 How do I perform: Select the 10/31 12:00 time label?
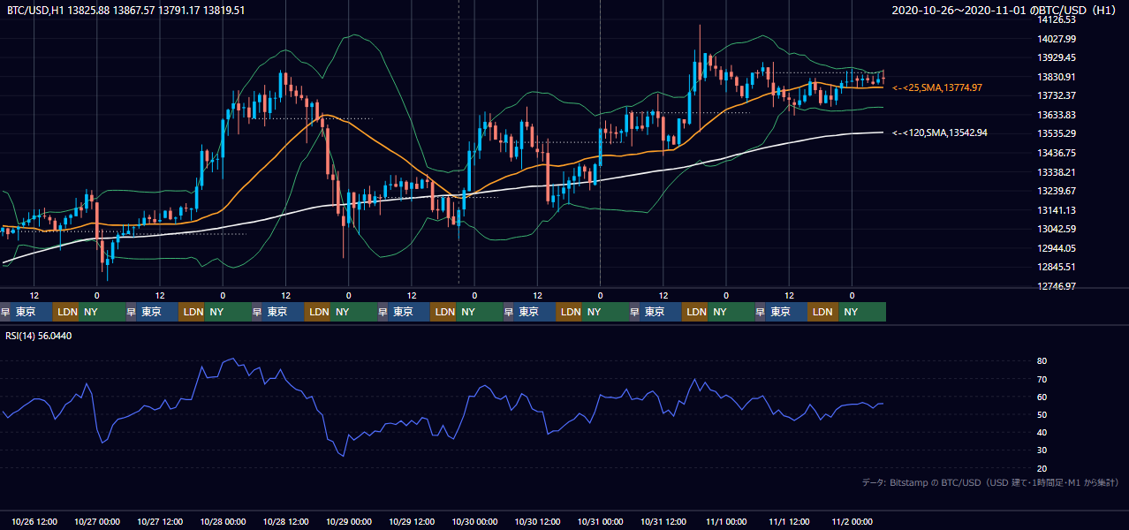tap(663, 521)
